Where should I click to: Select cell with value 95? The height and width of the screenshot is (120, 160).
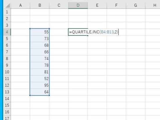(40, 85)
